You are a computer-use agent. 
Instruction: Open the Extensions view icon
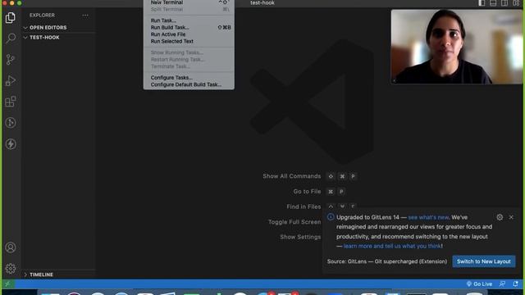11,102
